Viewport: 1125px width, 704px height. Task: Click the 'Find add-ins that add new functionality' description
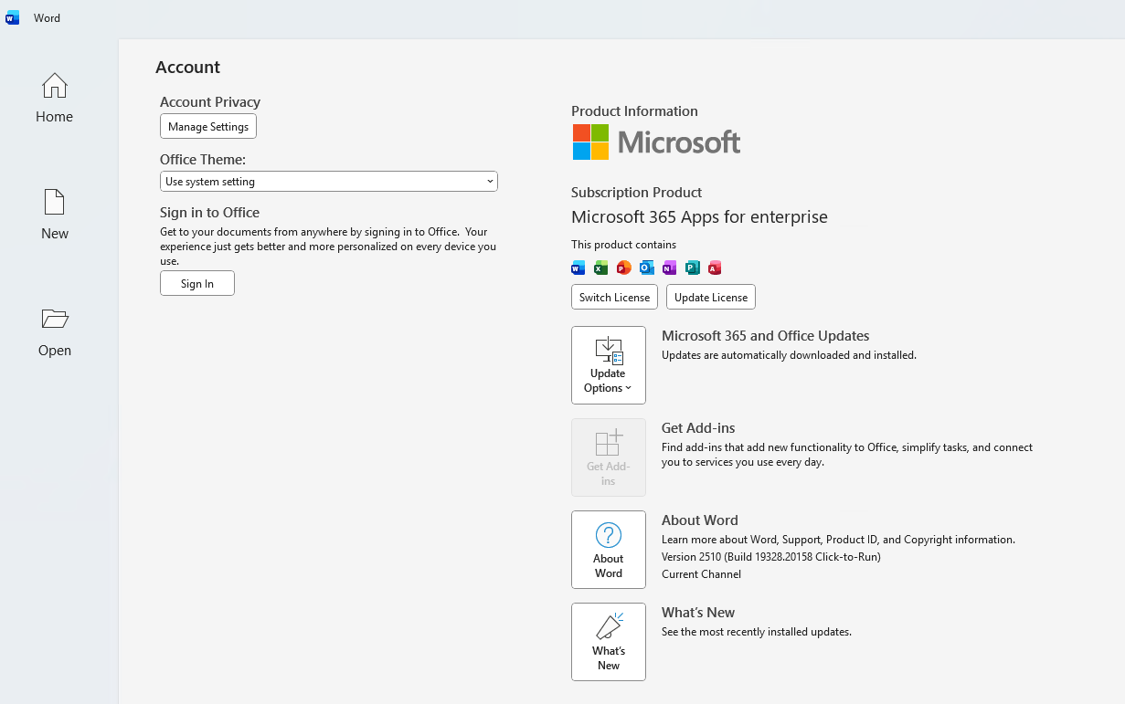click(x=847, y=455)
